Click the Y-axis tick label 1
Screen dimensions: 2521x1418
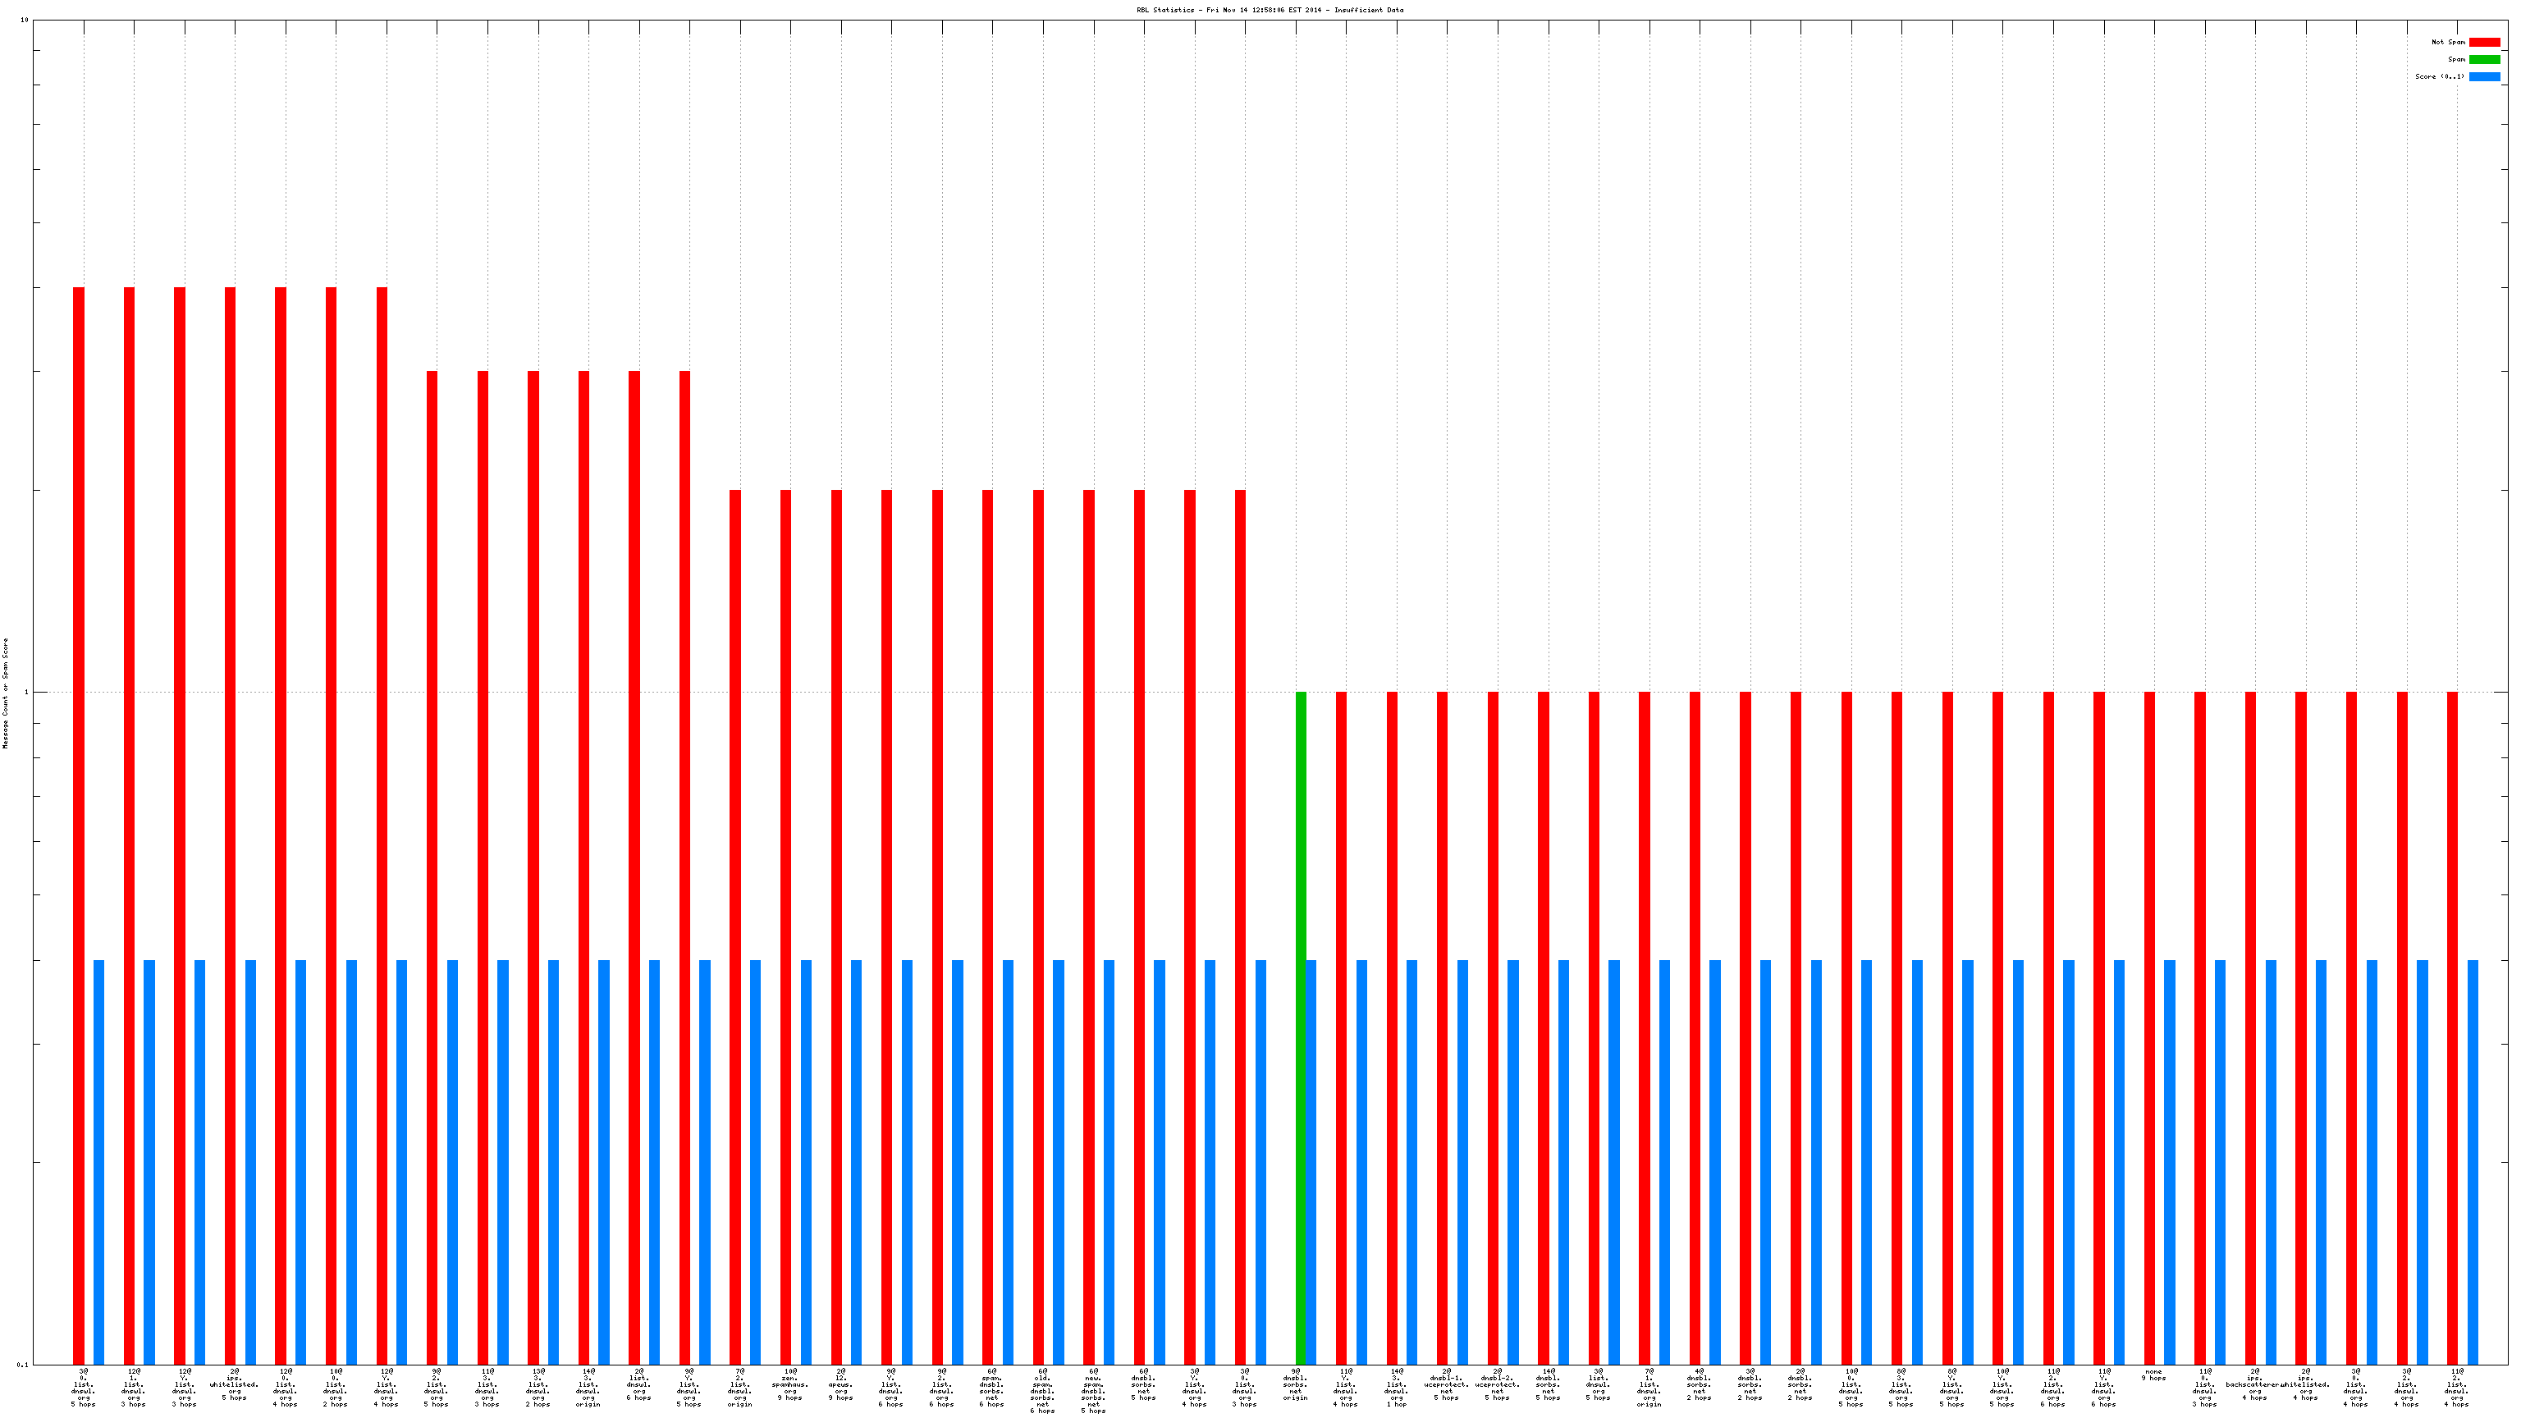[x=26, y=692]
